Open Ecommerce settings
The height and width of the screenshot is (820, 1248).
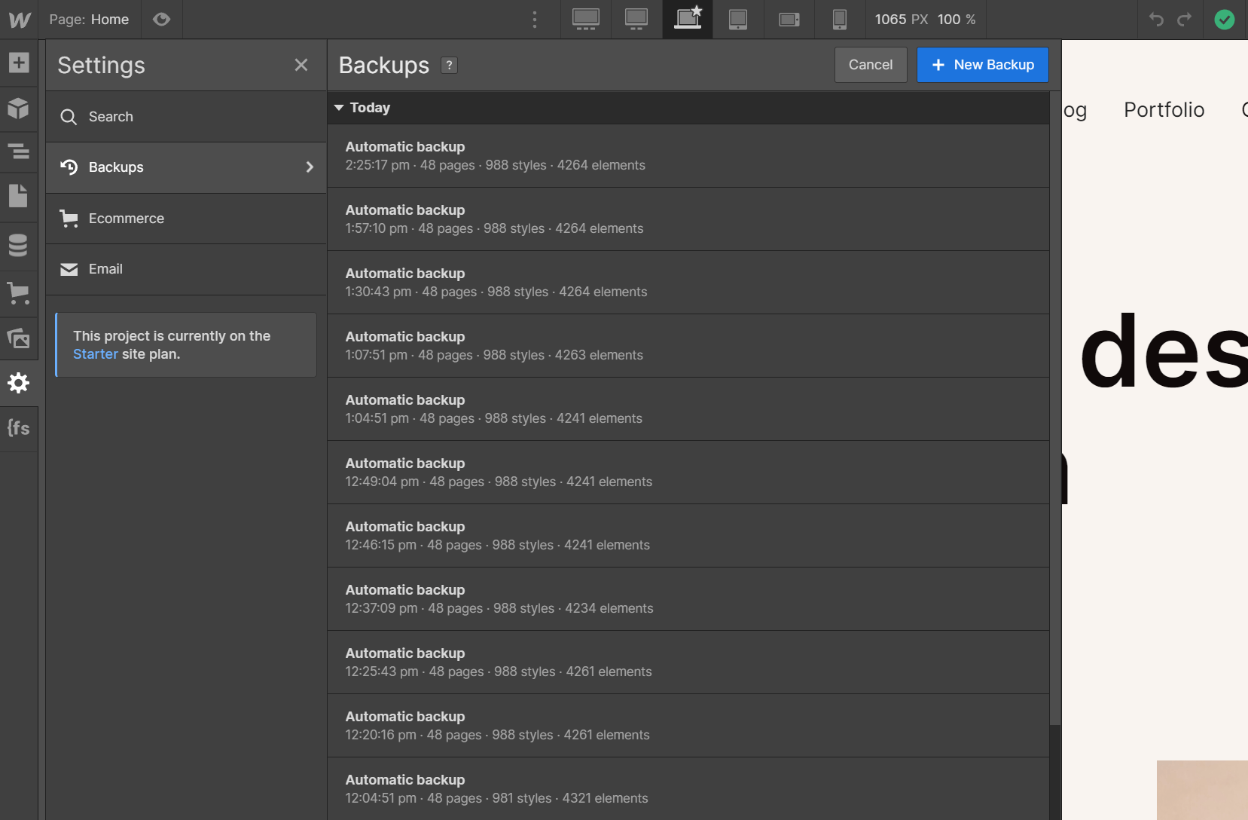click(x=186, y=219)
